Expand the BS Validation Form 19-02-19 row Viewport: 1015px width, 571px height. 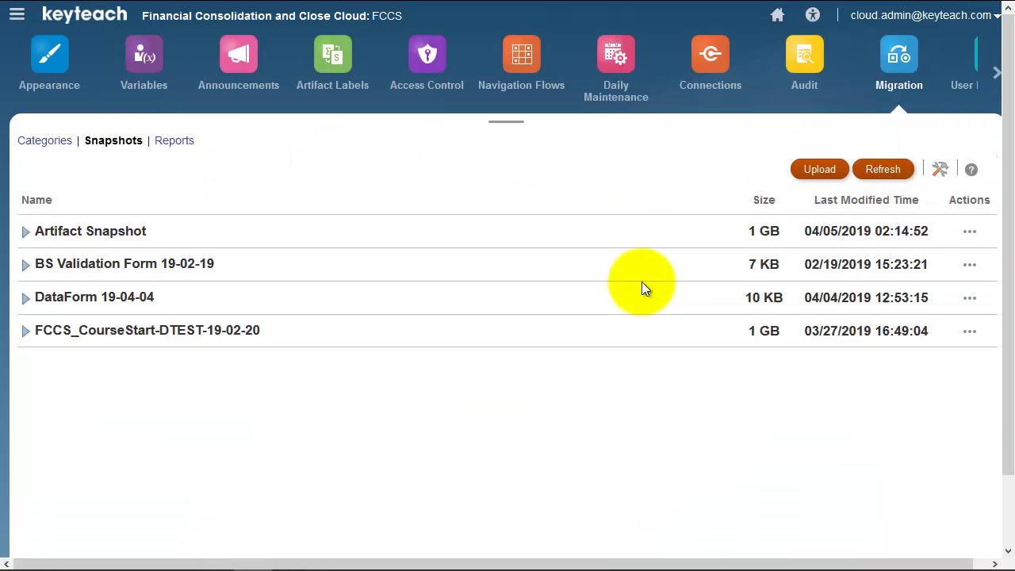(x=25, y=265)
